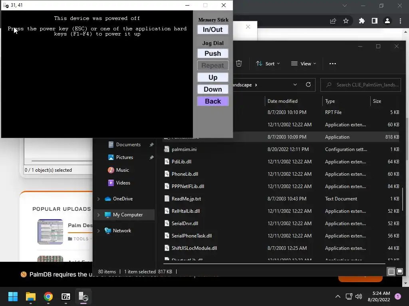Image resolution: width=409 pixels, height=306 pixels.
Task: Show hidden system tray icons
Action: pos(338,296)
